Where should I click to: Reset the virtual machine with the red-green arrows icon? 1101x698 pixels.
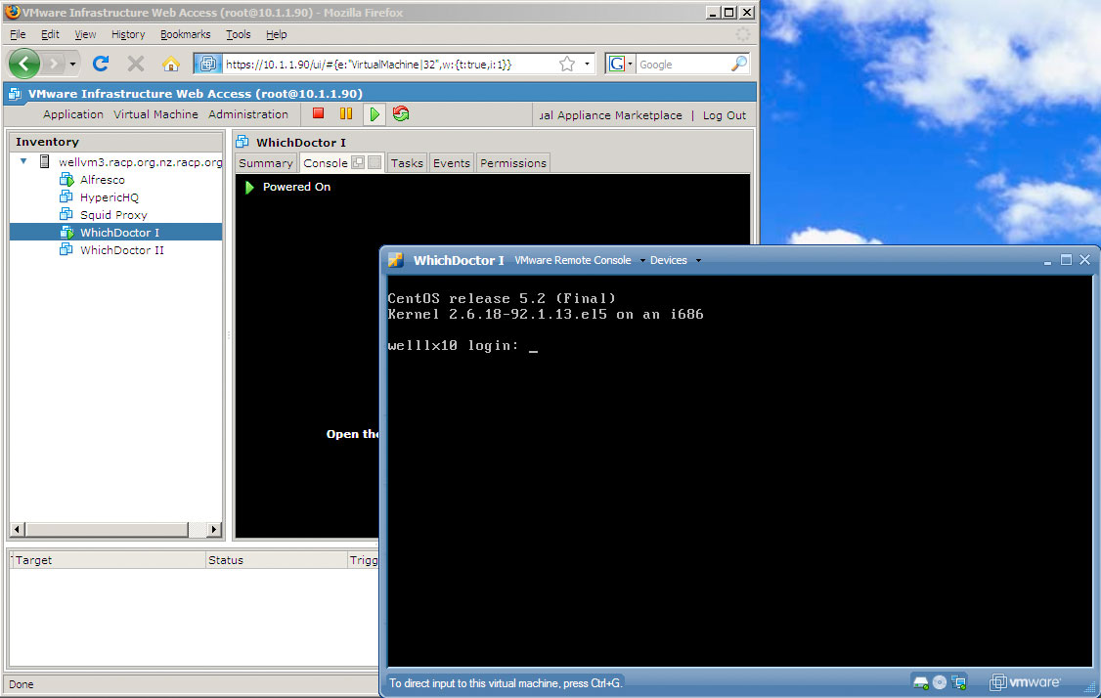401,113
